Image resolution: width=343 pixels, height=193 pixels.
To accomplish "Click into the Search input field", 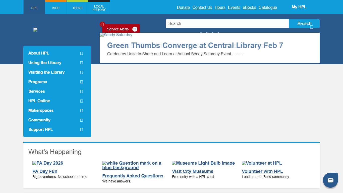I will [227, 24].
